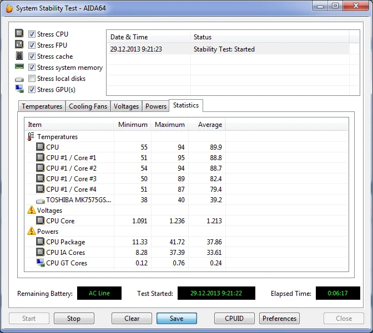This screenshot has width=373, height=333.
Task: Click the Minimum column header
Action: pyautogui.click(x=132, y=125)
